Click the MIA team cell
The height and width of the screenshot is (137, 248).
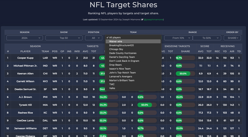click(45, 105)
